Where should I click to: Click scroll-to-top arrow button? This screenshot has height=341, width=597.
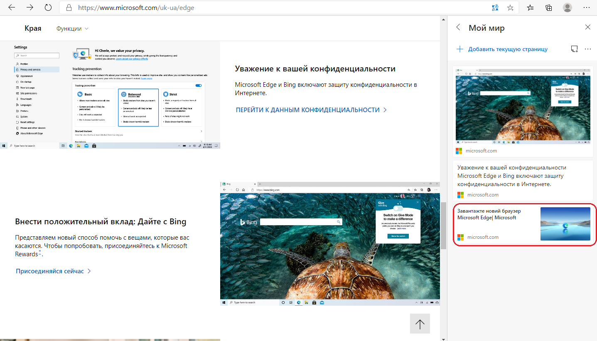(420, 324)
